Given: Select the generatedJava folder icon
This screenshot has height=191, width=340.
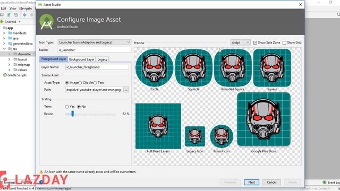Looking at the screenshot, I should pyautogui.click(x=10, y=44).
